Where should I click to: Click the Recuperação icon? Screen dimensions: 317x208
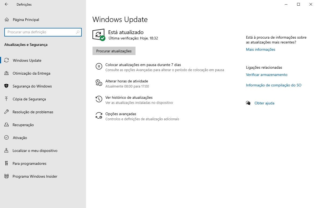(x=6, y=125)
